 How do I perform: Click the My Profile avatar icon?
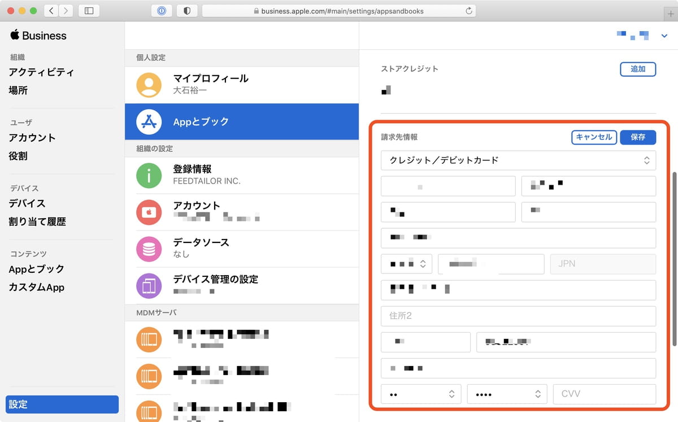pos(149,85)
